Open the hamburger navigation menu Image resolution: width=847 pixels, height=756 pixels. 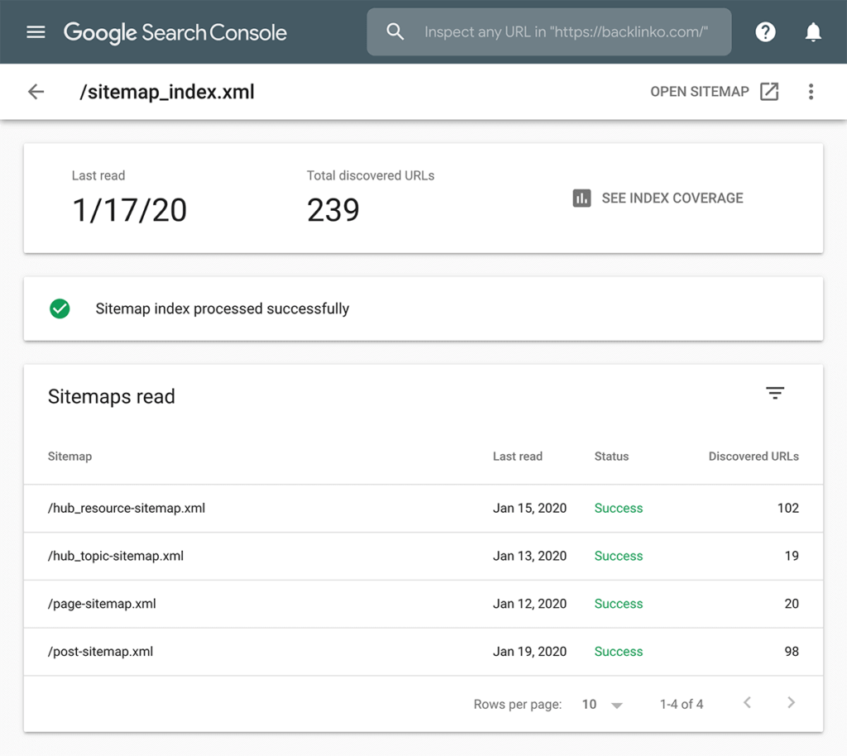coord(36,32)
